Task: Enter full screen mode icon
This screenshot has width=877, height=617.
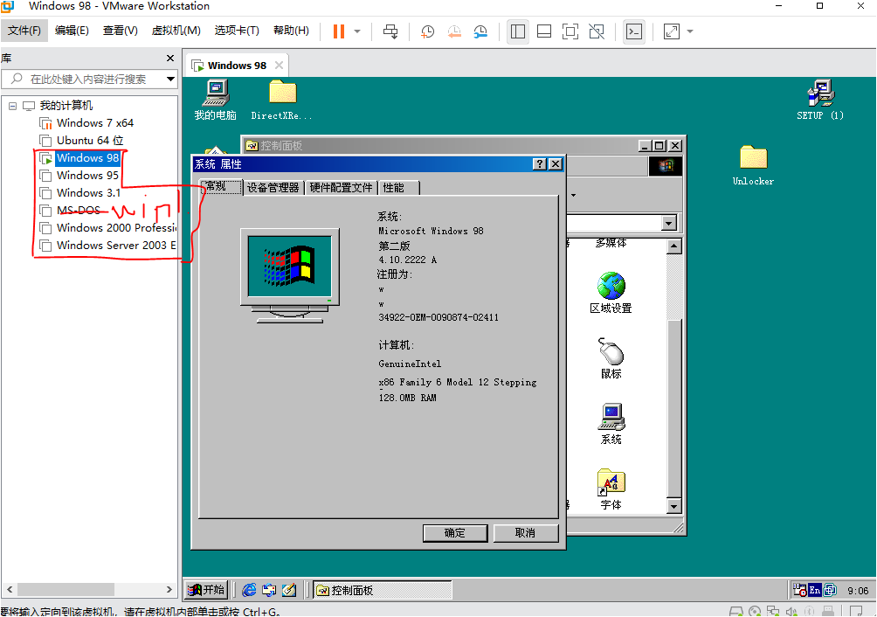Action: [x=570, y=31]
